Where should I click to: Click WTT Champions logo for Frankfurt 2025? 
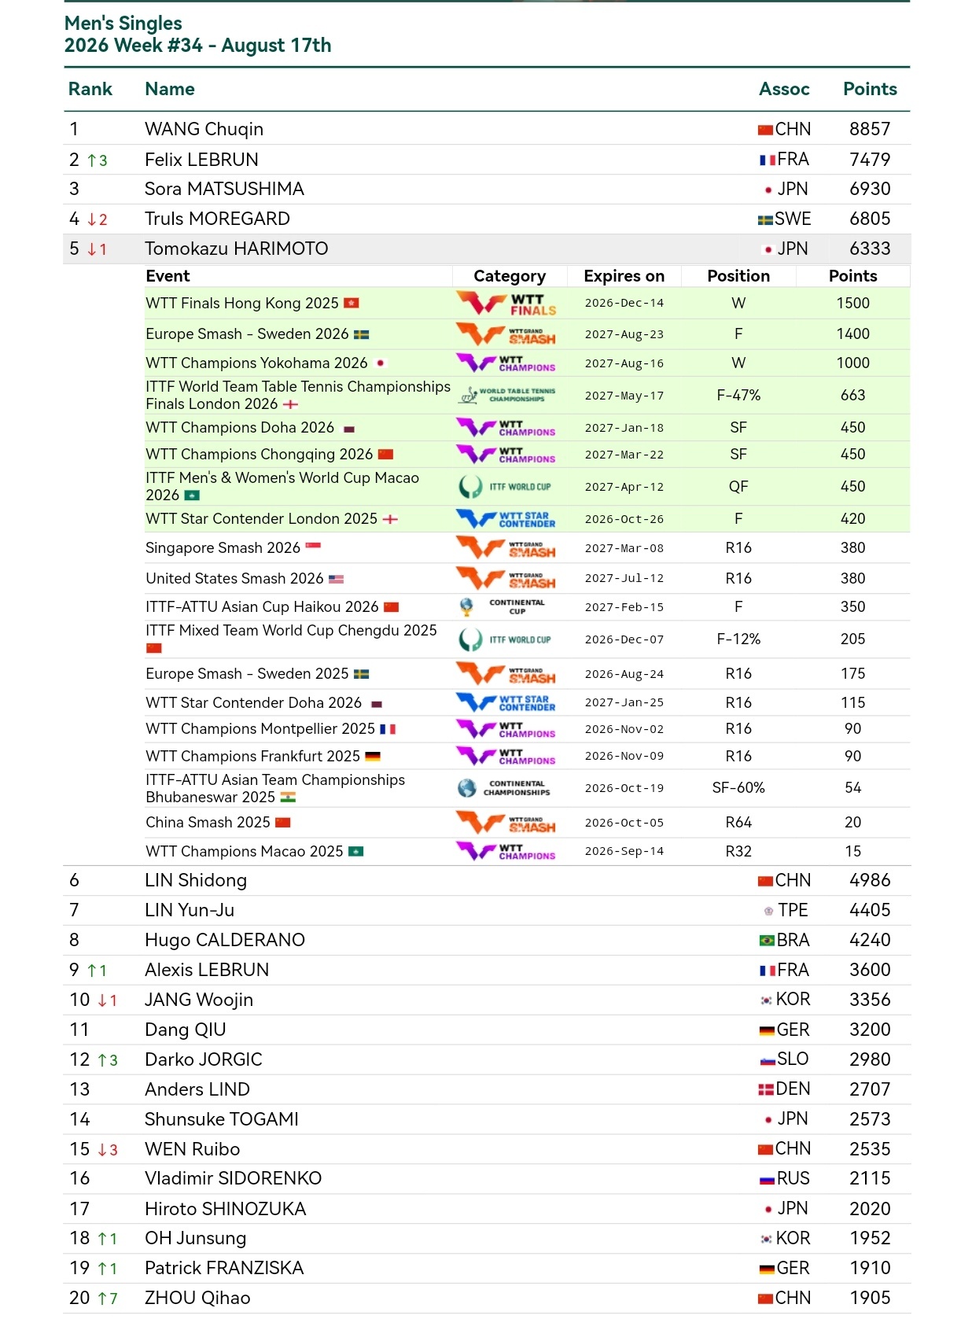pos(506,757)
